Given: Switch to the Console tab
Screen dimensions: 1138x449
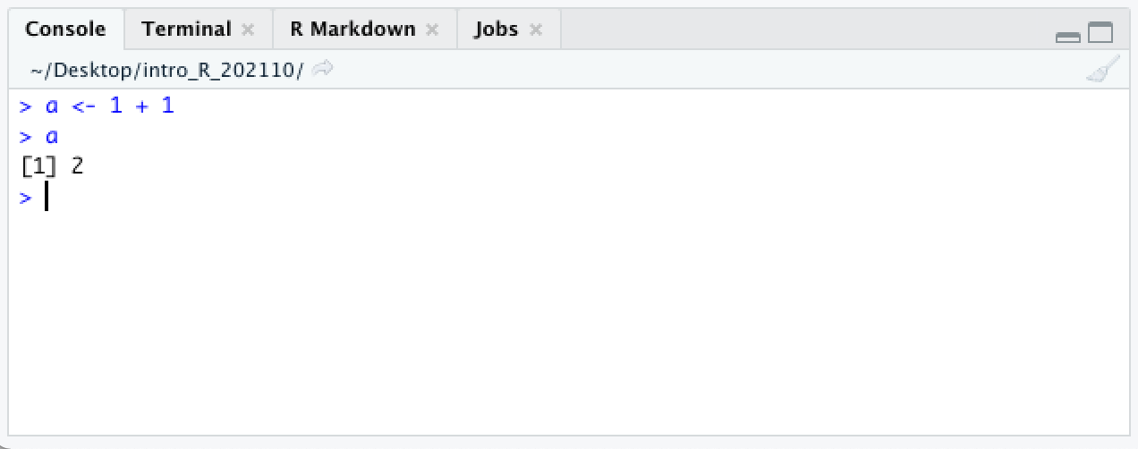Looking at the screenshot, I should tap(65, 30).
